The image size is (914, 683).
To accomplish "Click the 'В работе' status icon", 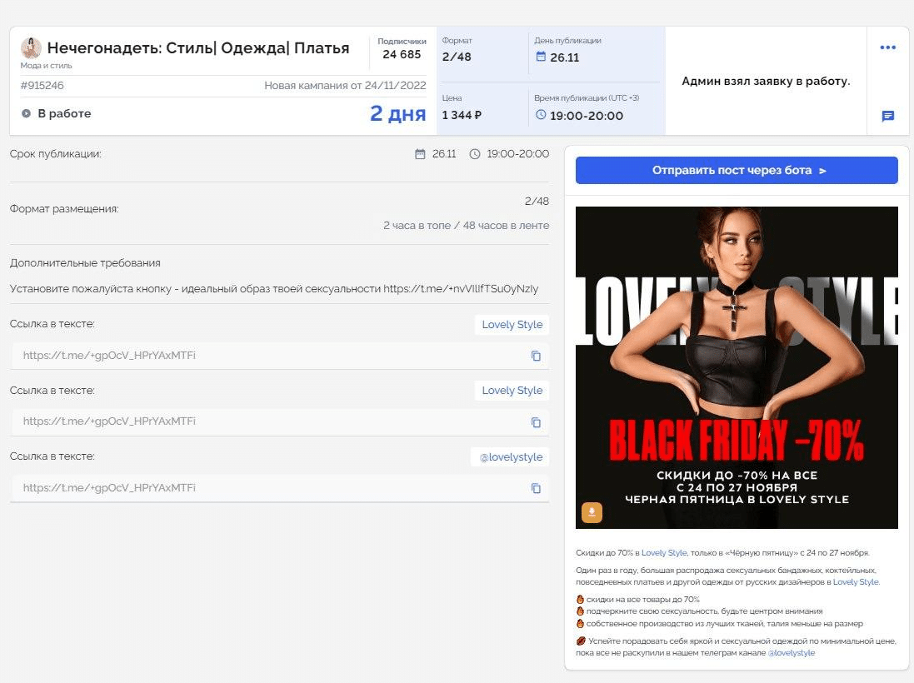I will [26, 113].
